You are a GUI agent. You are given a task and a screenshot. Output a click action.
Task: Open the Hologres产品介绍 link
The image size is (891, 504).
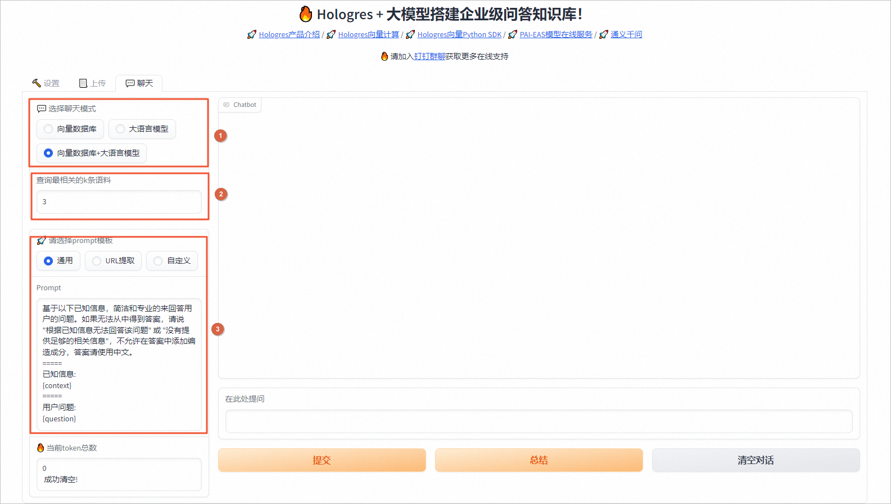point(289,34)
